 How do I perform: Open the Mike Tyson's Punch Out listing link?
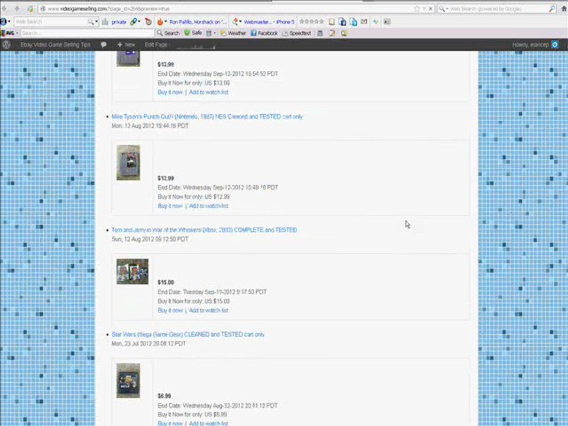click(x=207, y=117)
